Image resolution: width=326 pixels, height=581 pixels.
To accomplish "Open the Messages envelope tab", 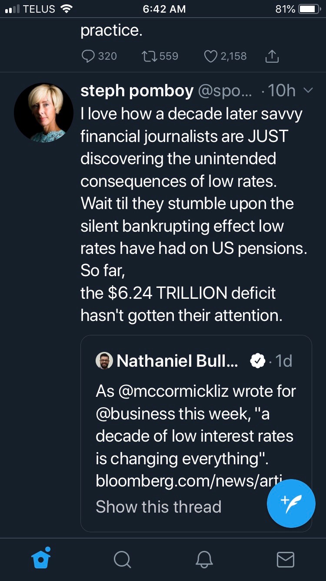I will point(285,559).
